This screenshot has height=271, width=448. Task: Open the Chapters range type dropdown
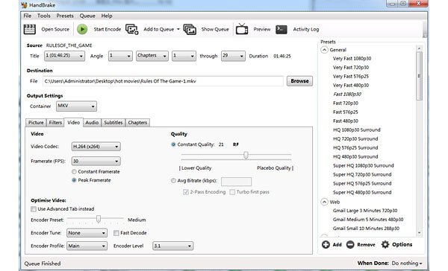coord(152,56)
